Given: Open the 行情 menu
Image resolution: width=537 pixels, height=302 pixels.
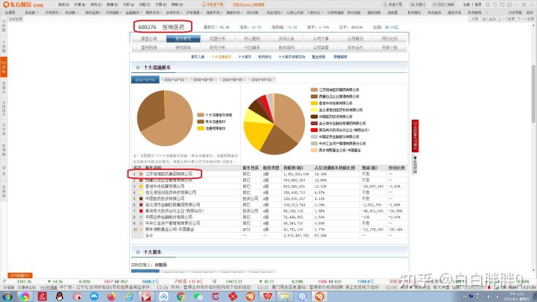Looking at the screenshot, I should 80,4.
